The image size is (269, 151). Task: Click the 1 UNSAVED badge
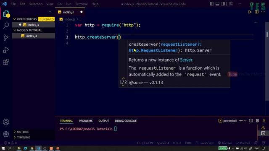[47, 19]
